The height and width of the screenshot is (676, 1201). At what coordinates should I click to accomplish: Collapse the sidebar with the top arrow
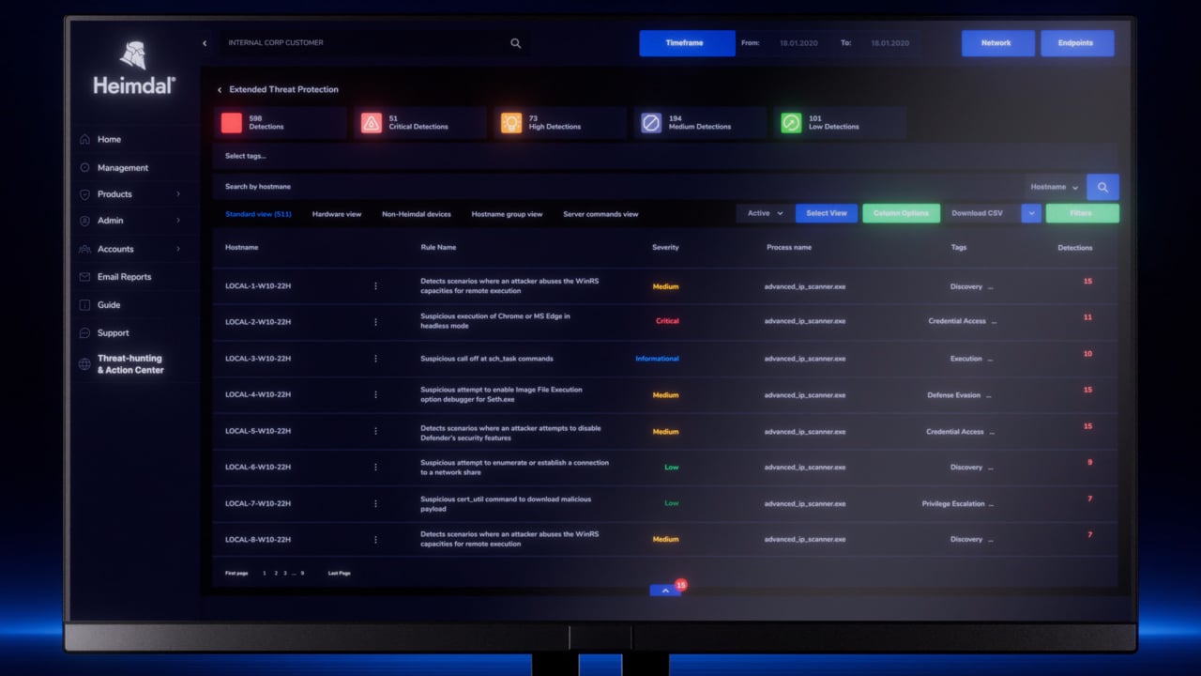(205, 43)
